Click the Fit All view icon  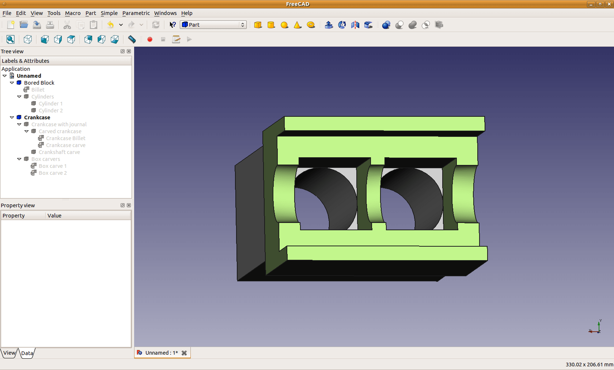coord(11,39)
